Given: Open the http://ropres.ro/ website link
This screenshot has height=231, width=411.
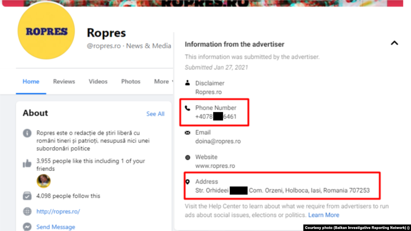Looking at the screenshot, I should pos(58,211).
